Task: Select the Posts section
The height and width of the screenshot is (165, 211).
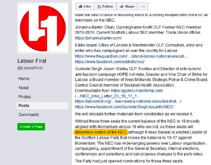Action: pos(24,105)
